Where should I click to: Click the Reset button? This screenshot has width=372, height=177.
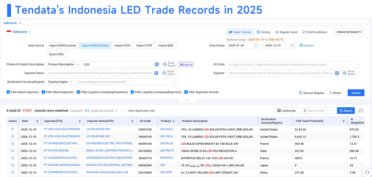[x=335, y=93]
